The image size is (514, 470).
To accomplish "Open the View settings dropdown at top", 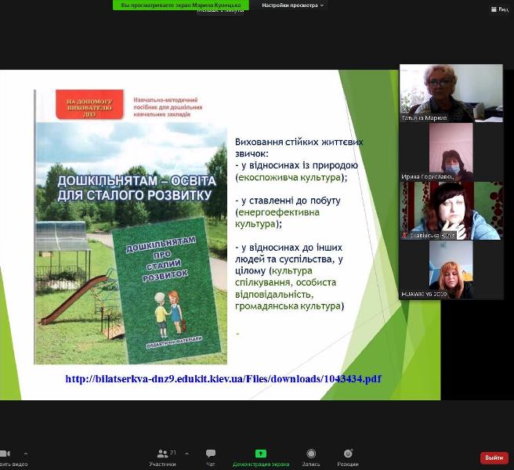I will pyautogui.click(x=292, y=5).
